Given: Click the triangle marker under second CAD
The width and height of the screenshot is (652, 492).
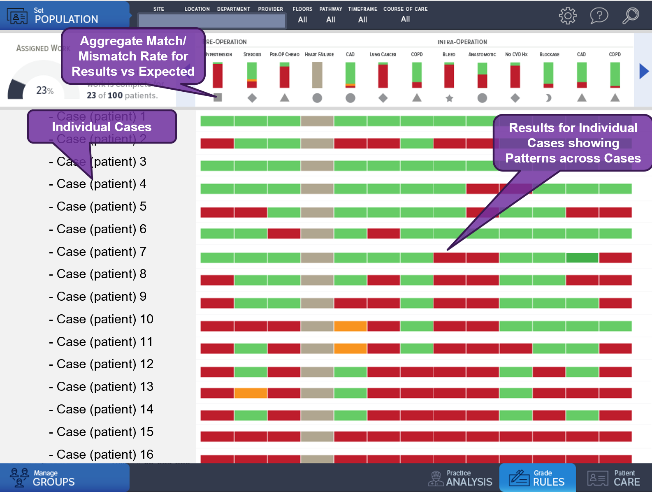Looking at the screenshot, I should coord(582,97).
